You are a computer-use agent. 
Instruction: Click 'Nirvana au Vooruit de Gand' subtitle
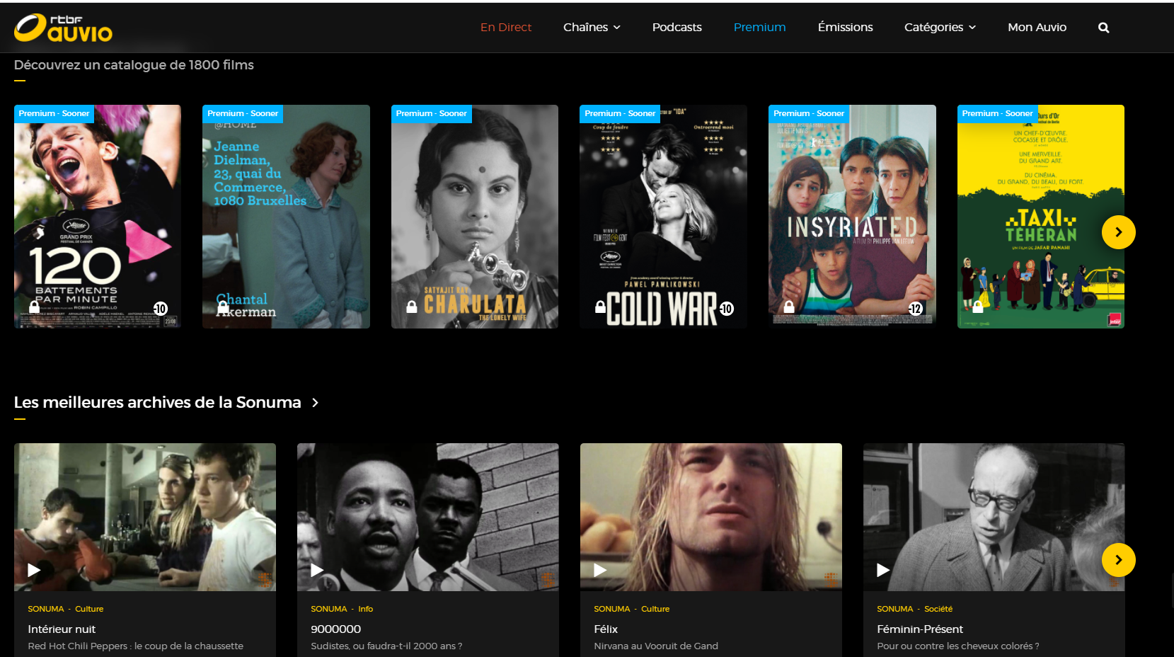tap(656, 646)
